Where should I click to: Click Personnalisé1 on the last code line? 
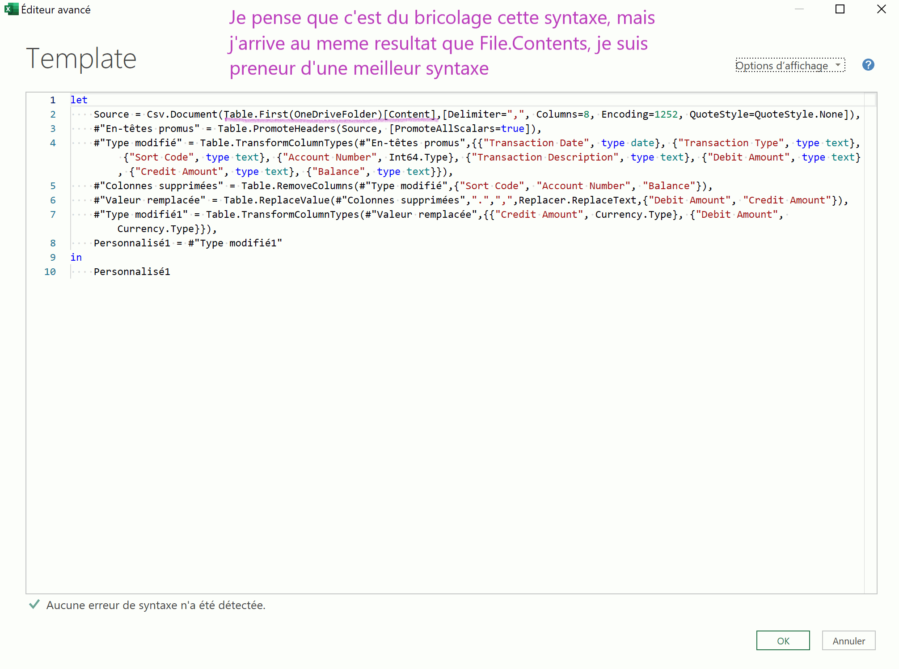coord(132,271)
